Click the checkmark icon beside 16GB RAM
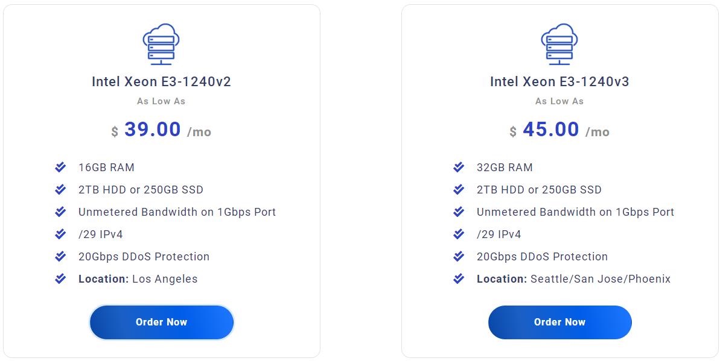The height and width of the screenshot is (361, 720). click(60, 168)
